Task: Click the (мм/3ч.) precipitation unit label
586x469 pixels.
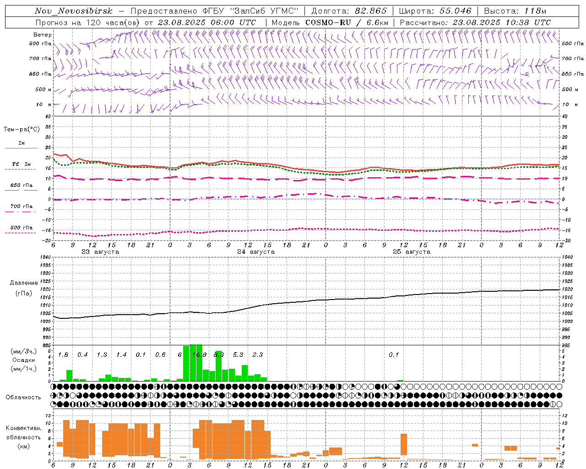Action: [24, 352]
